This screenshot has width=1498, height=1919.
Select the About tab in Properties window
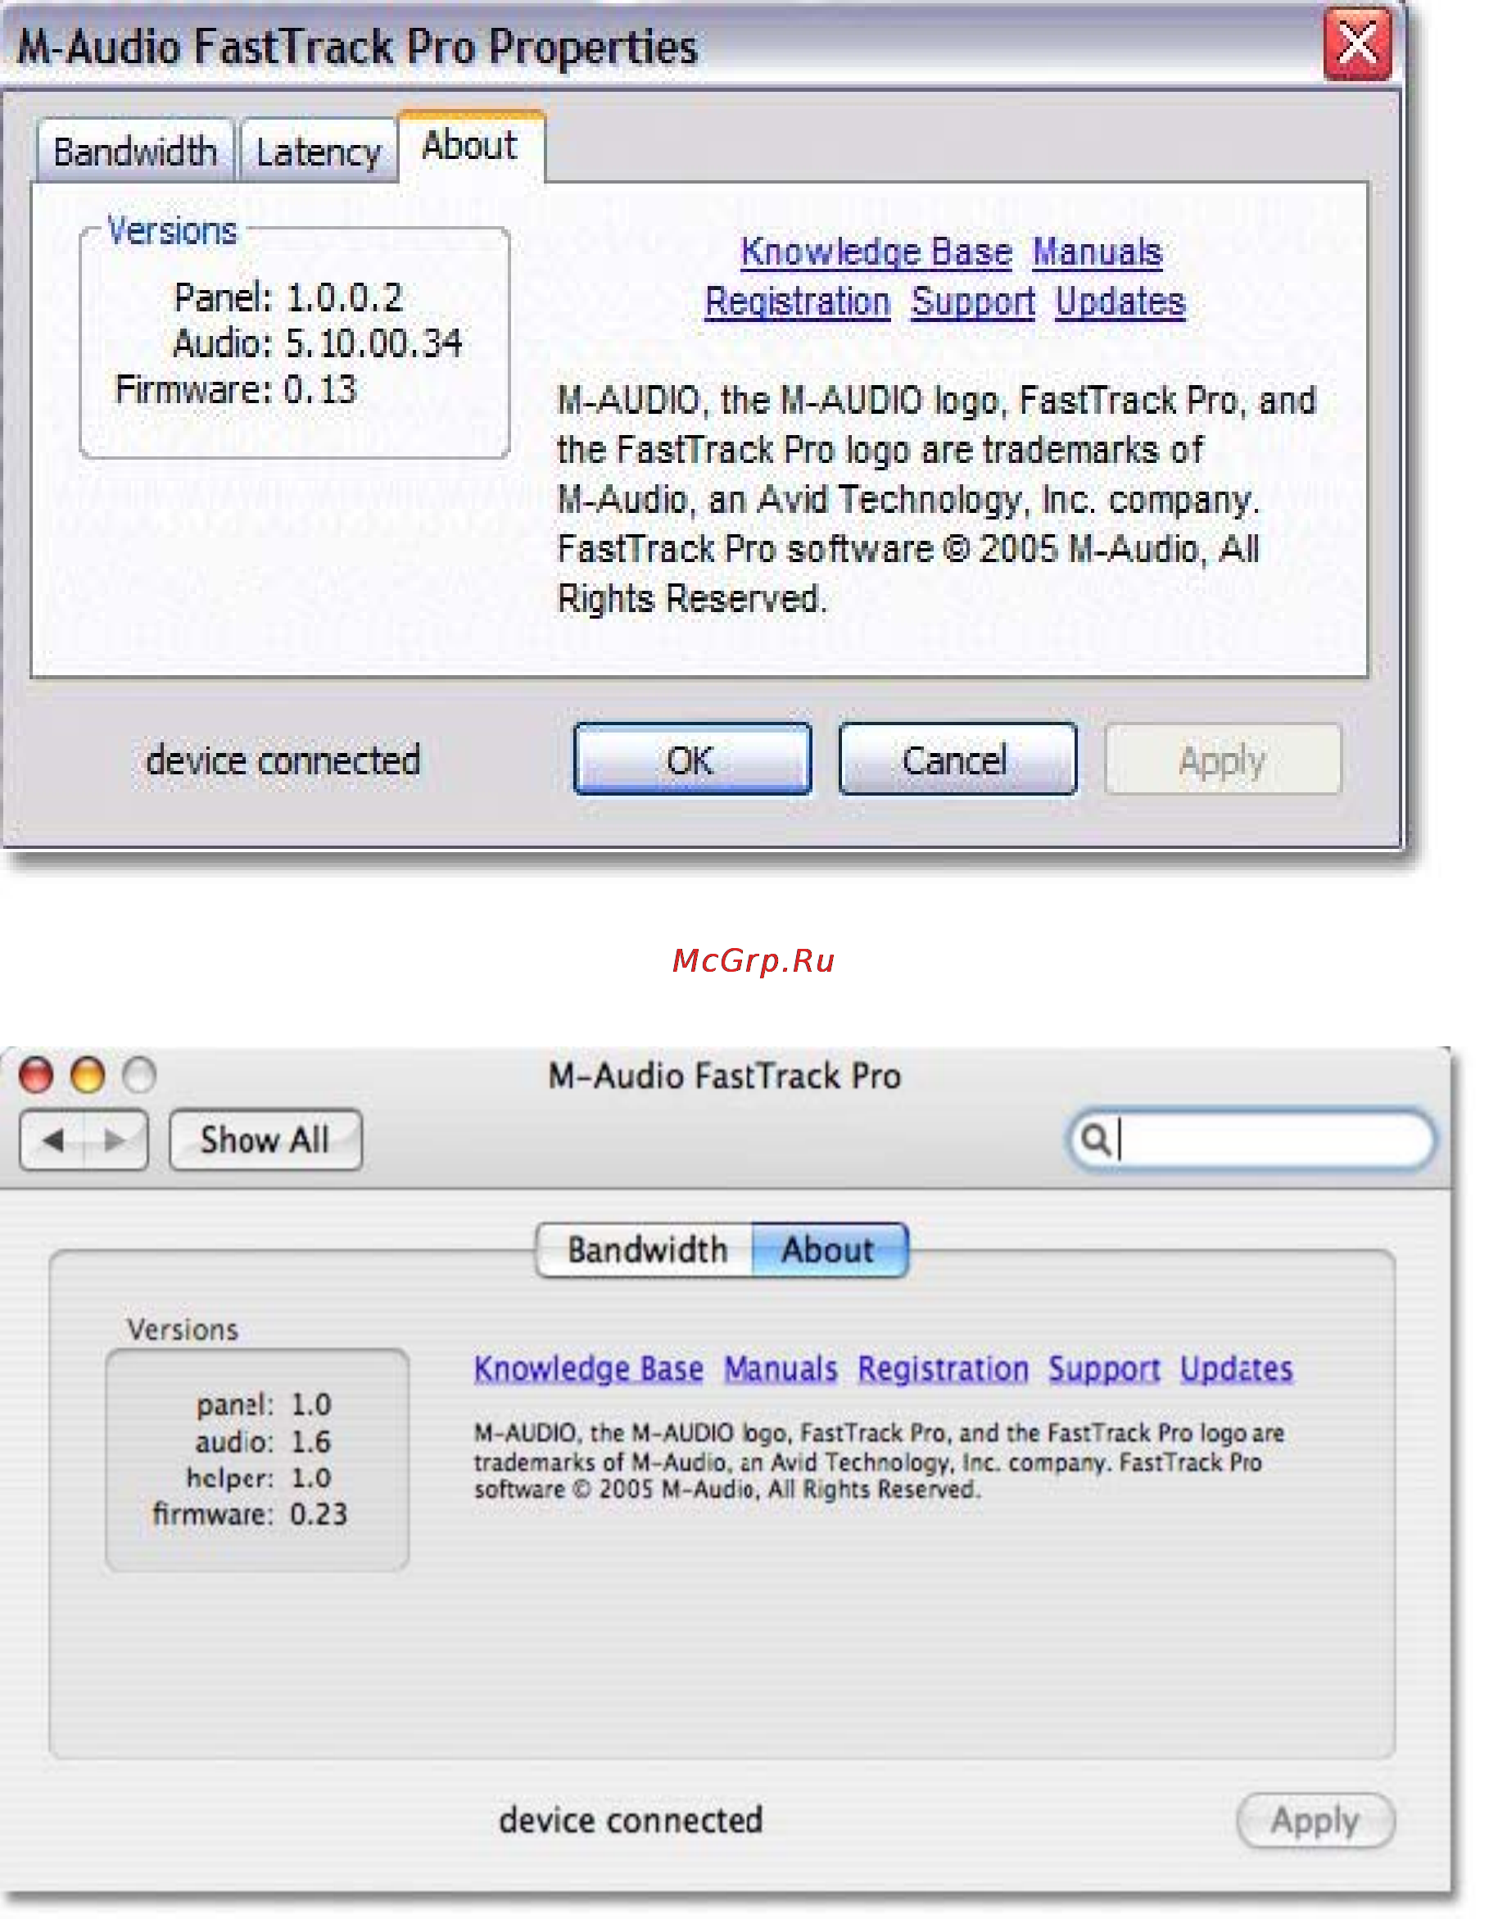471,146
